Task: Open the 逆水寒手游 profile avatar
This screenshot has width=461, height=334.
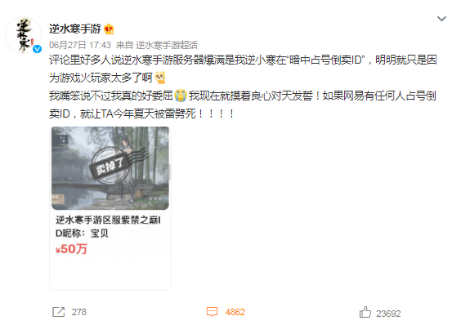Action: [23, 35]
